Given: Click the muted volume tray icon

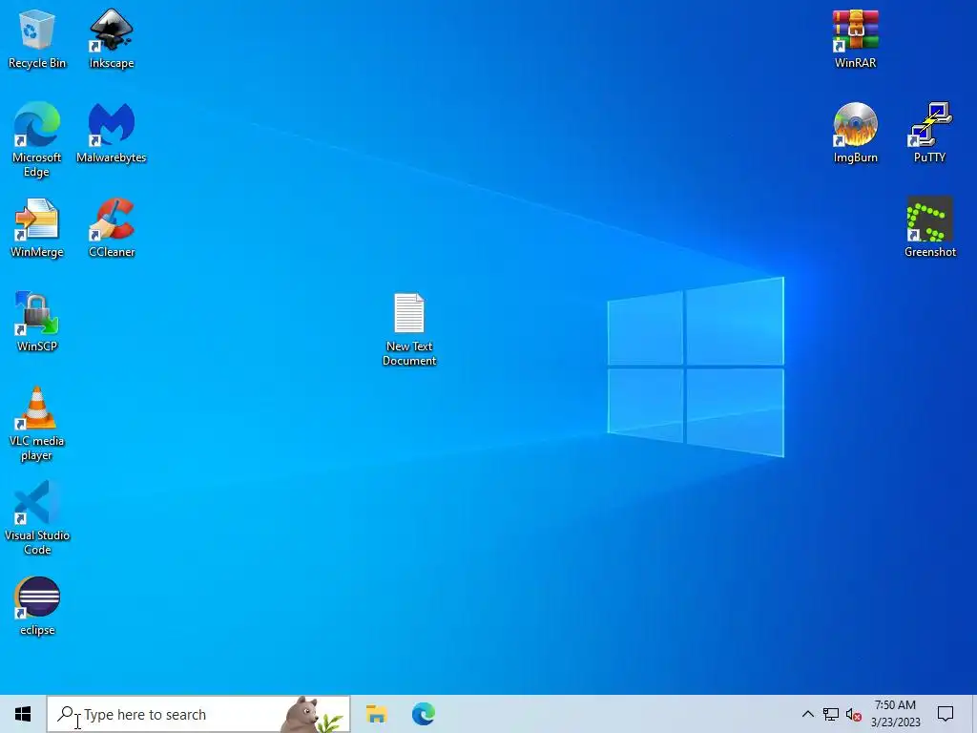Looking at the screenshot, I should (x=854, y=714).
